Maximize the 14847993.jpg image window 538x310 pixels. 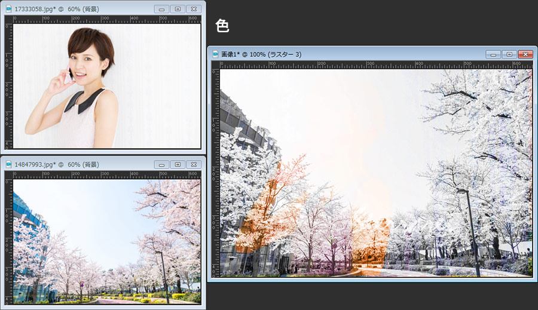tap(178, 164)
